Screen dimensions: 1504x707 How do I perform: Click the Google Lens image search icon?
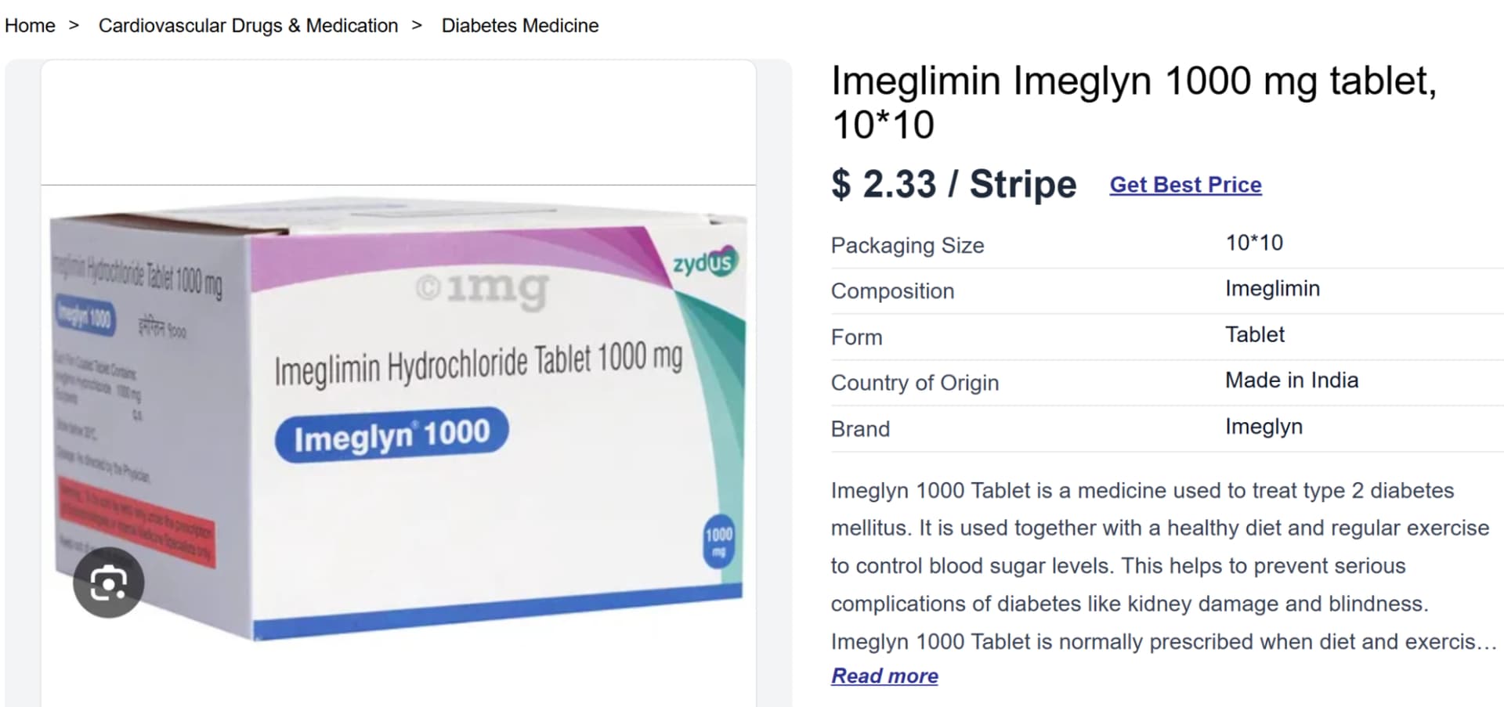click(108, 583)
